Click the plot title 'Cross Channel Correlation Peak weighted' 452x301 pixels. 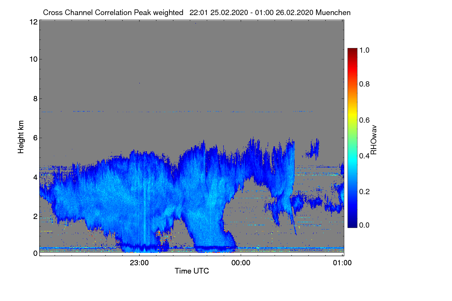click(x=113, y=12)
